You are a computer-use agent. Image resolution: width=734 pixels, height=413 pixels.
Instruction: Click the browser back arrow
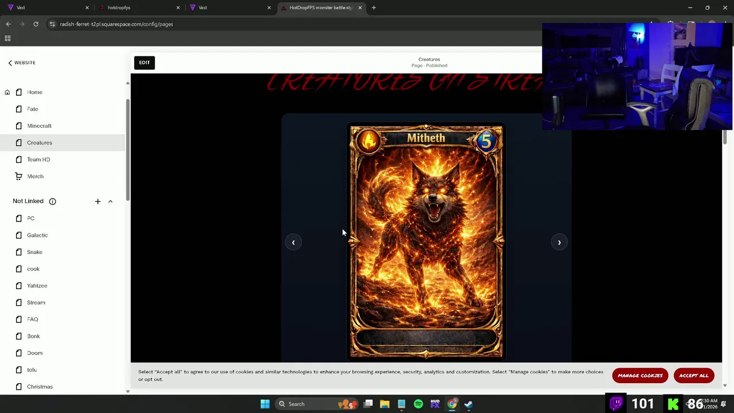[8, 24]
